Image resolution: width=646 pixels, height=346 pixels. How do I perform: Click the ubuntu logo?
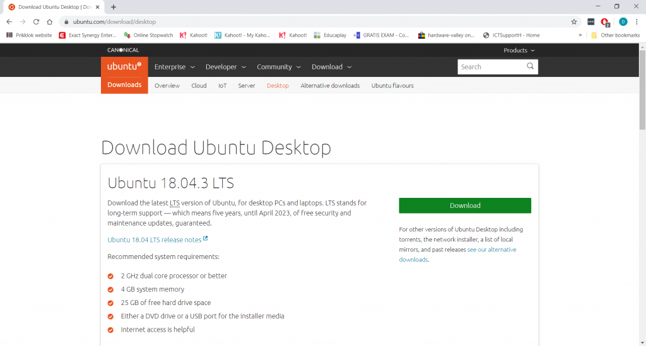[124, 66]
